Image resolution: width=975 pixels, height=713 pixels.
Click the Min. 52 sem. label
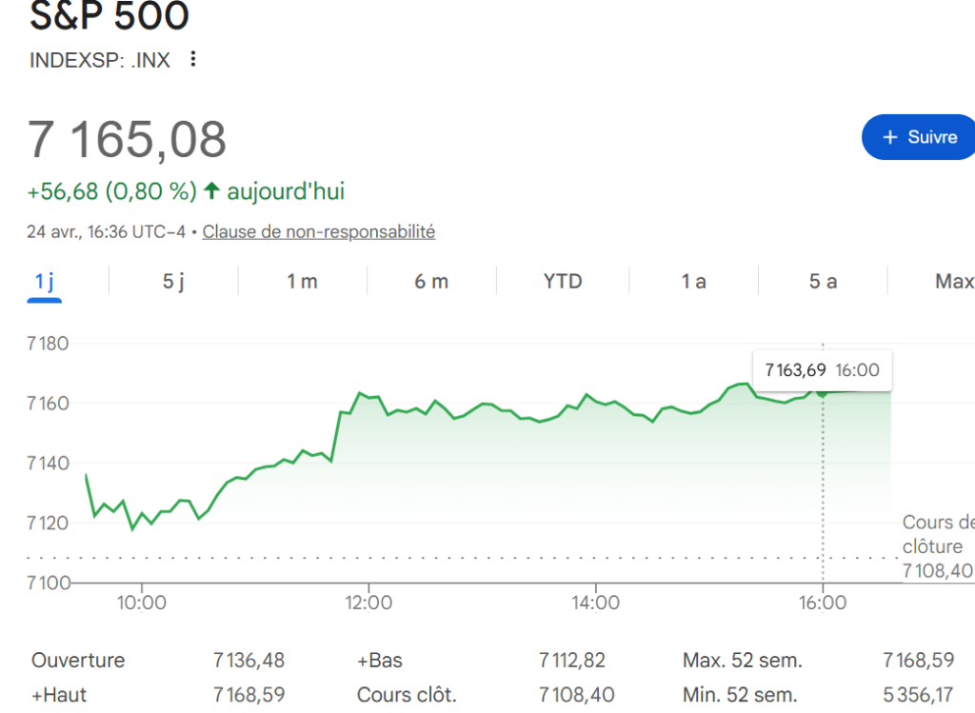[x=740, y=695]
